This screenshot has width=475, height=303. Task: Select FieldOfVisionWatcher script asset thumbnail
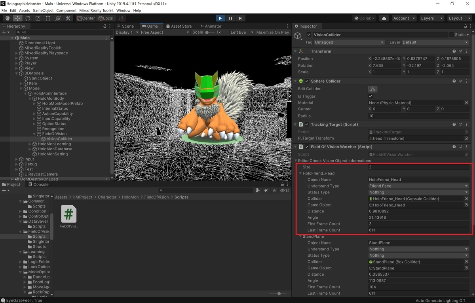coord(68,214)
